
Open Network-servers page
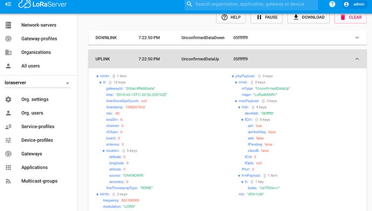coord(39,25)
